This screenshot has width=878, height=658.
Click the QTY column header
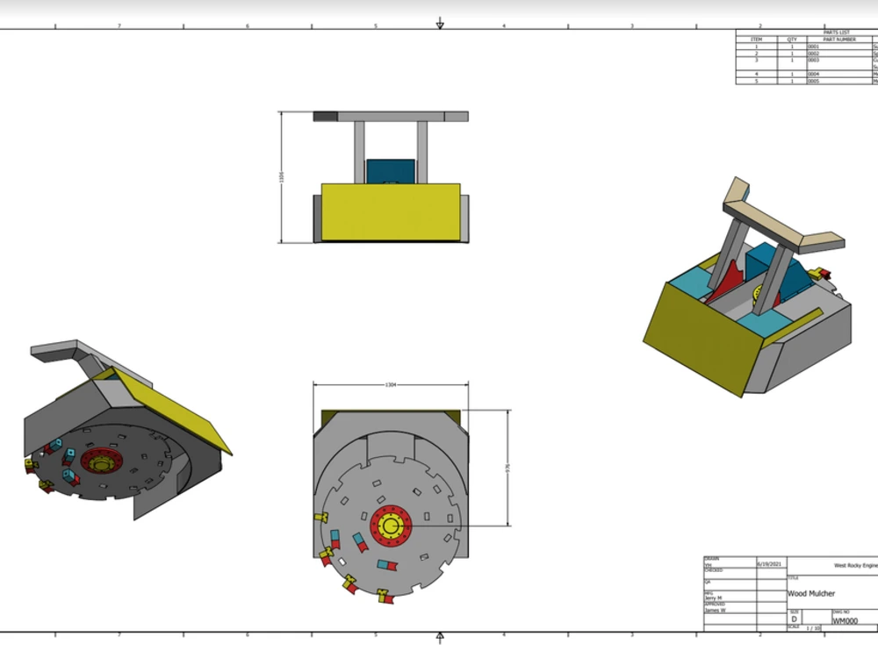791,39
